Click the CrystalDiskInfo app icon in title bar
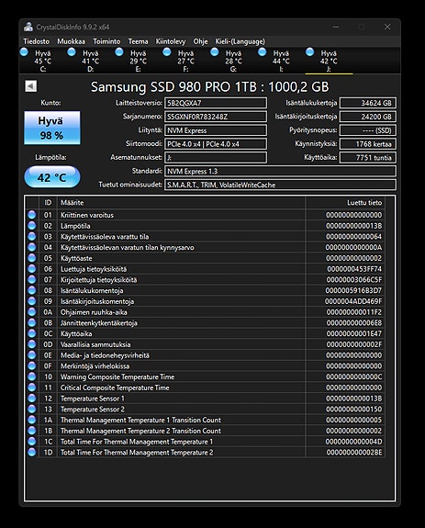The image size is (425, 528). pos(28,27)
